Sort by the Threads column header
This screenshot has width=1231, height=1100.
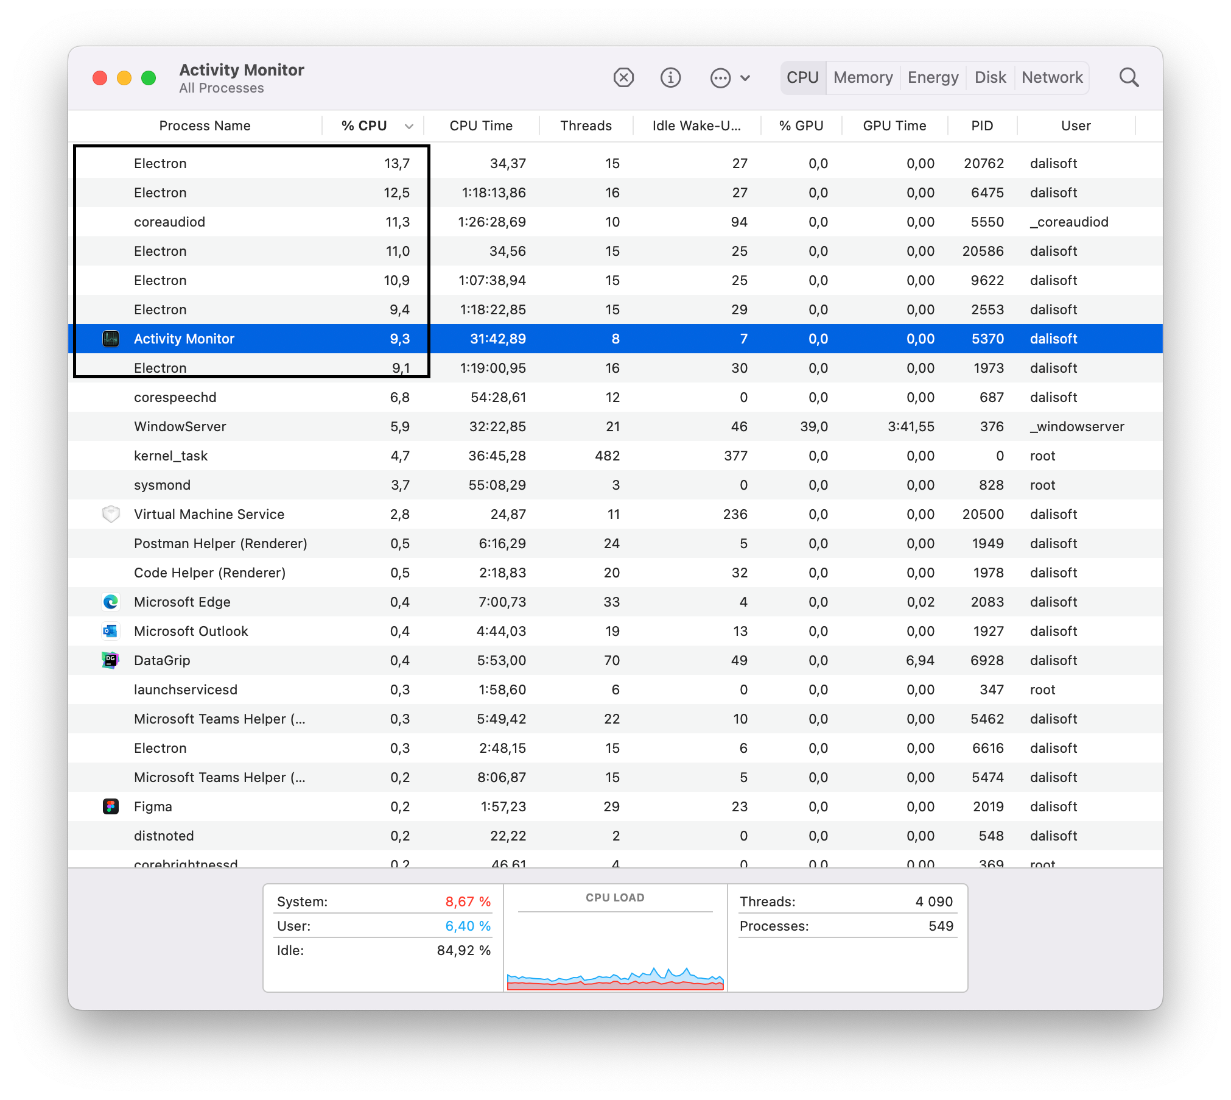tap(586, 126)
